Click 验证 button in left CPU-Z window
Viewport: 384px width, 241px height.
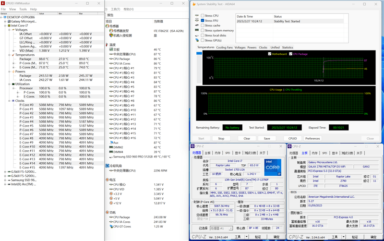(x=258, y=237)
